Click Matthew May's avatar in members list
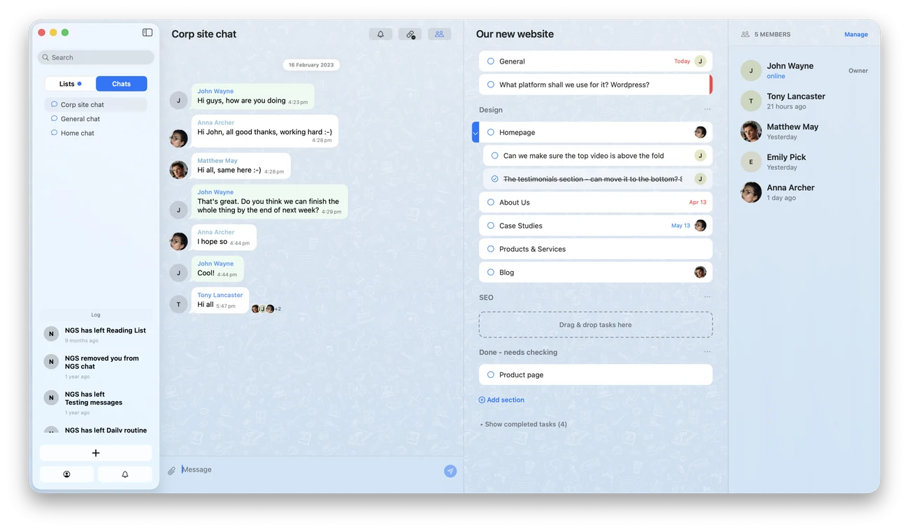 (751, 131)
